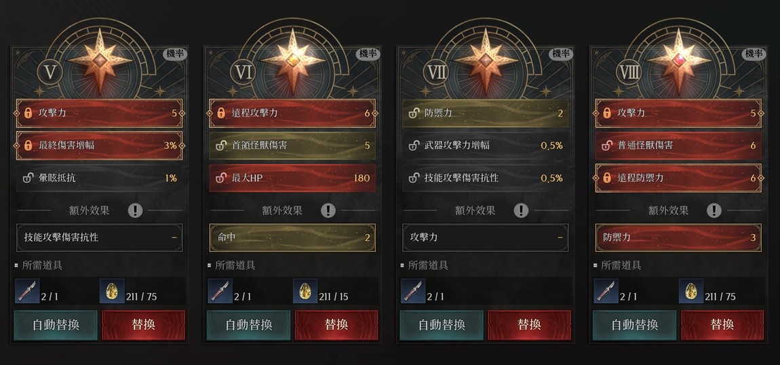Viewport: 780px width, 365px height.
Task: Click the exclamation info icon in panel V
Action: coord(135,210)
